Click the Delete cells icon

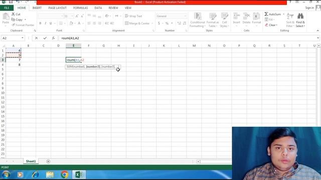(246, 16)
